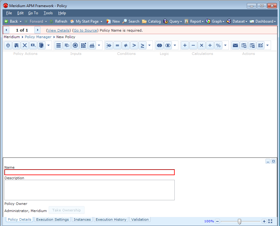Add the Email envelope action node

pyautogui.click(x=235, y=45)
